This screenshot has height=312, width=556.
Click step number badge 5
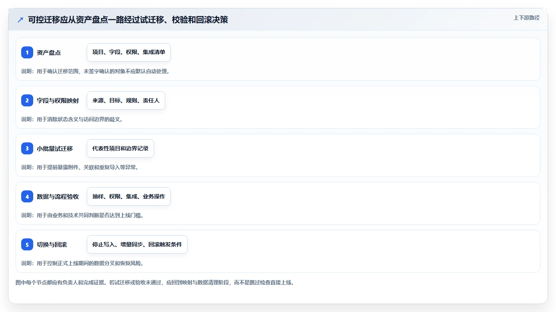coord(27,244)
